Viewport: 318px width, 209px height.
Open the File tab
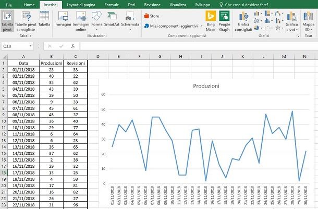(9, 5)
